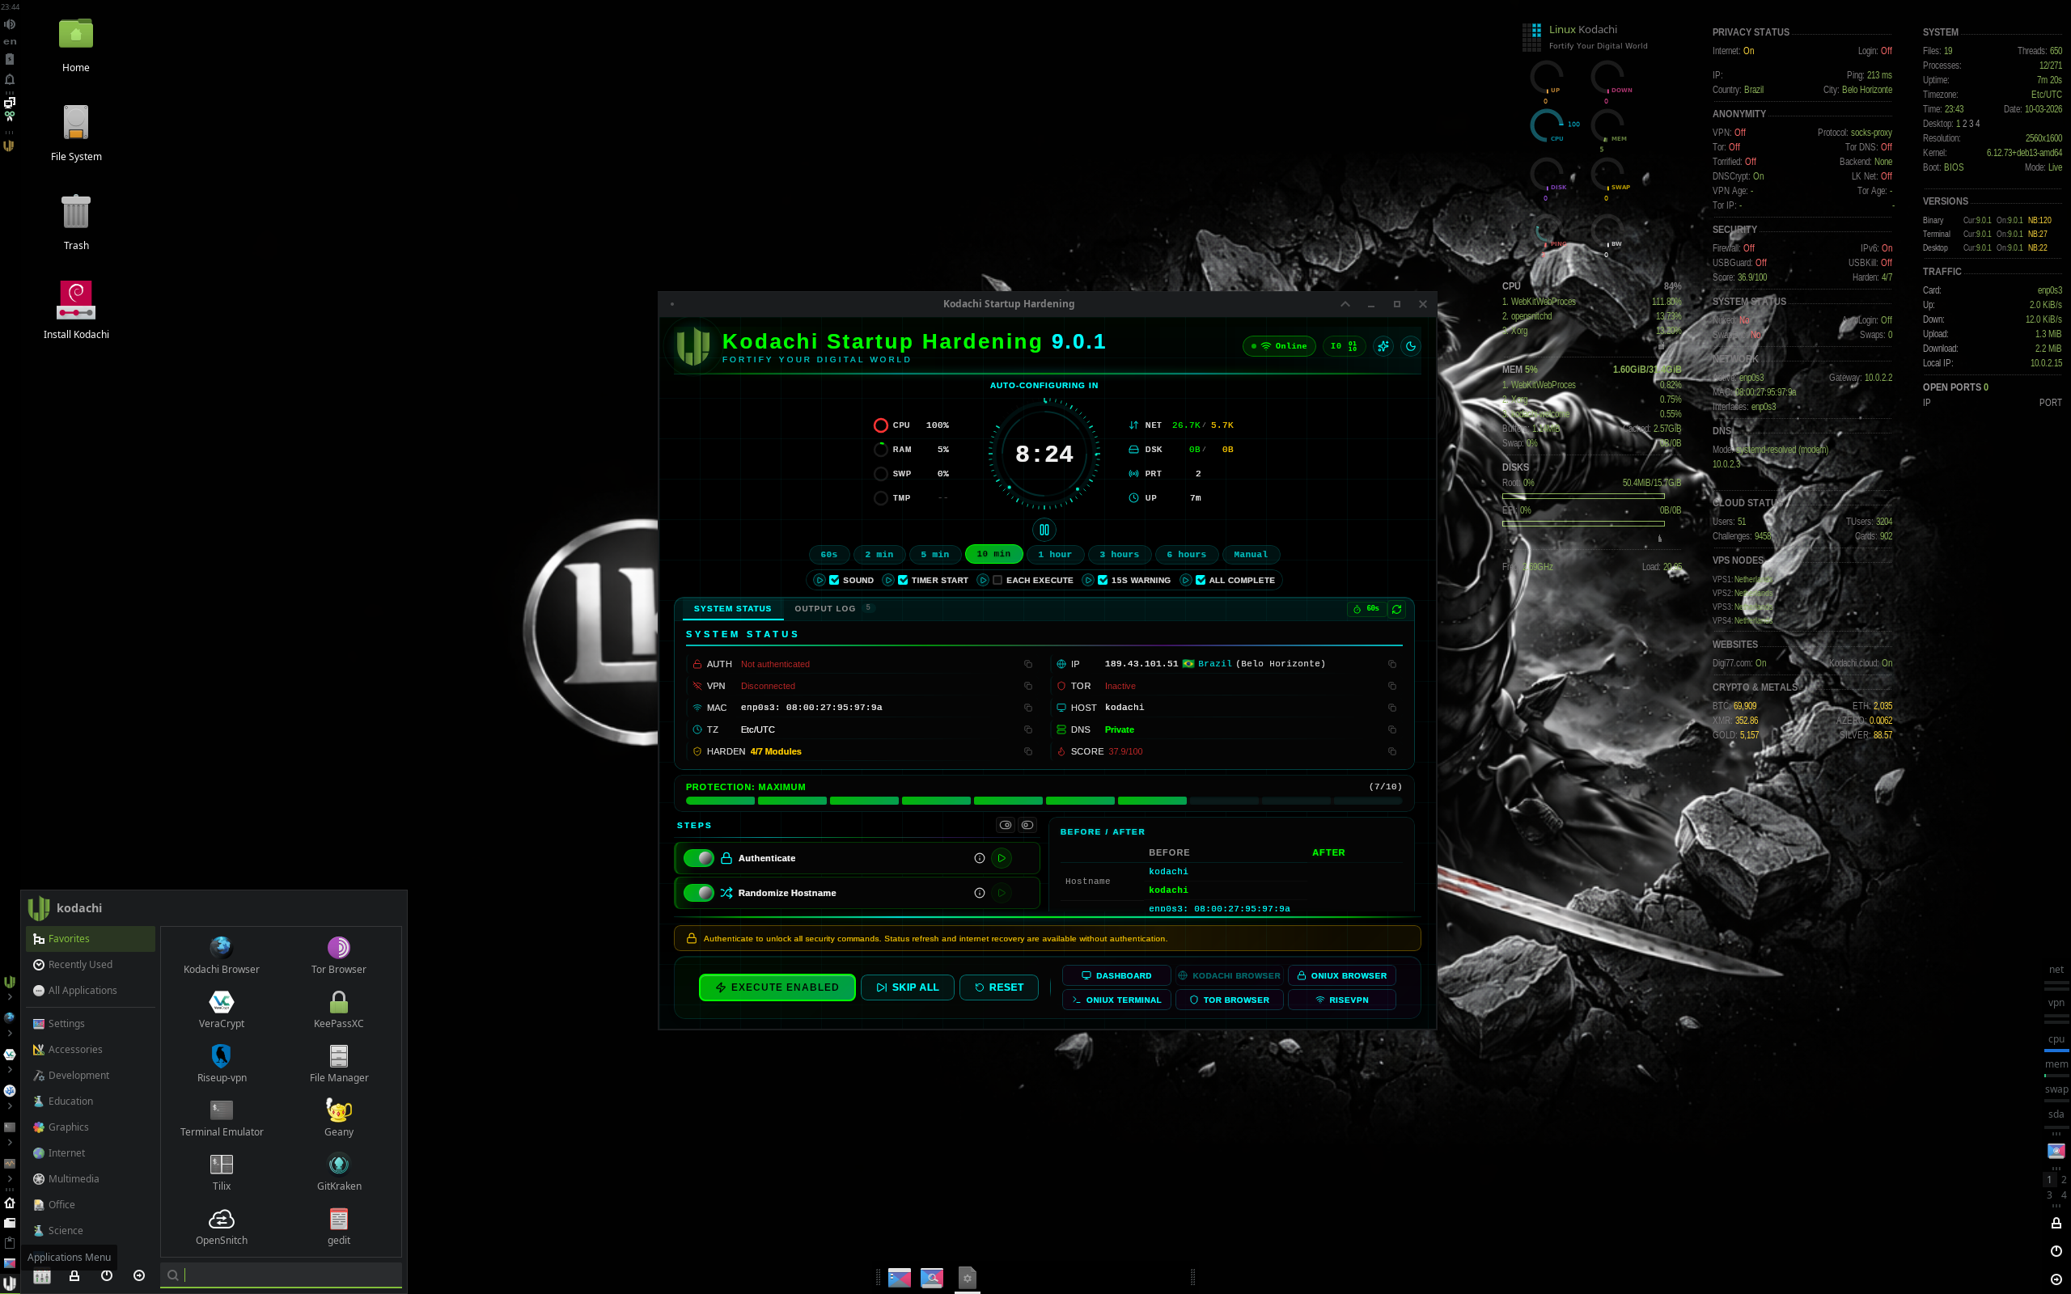Viewport: 2071px width, 1294px height.
Task: Show info for Randomize Hostname step
Action: 979,894
